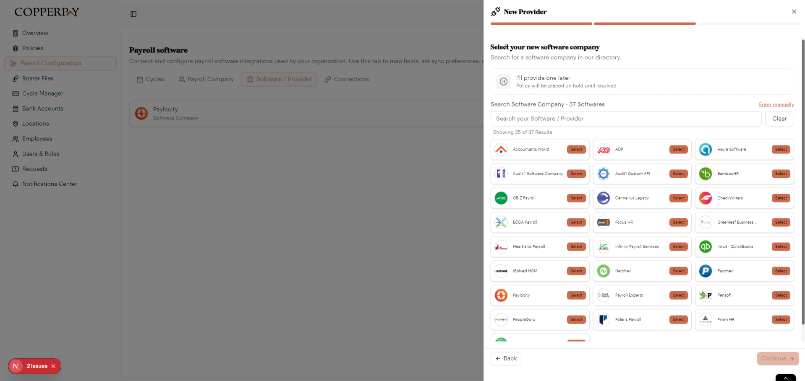The height and width of the screenshot is (381, 805).
Task: Focus the Search your Software / Provider field
Action: [x=625, y=119]
